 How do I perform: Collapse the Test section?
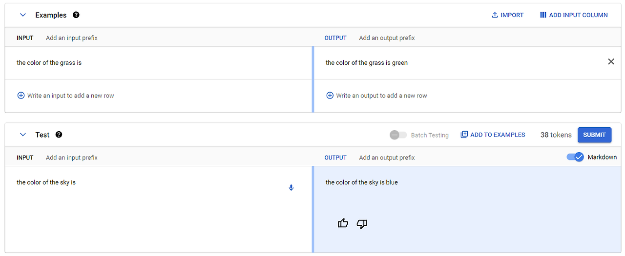coord(22,135)
